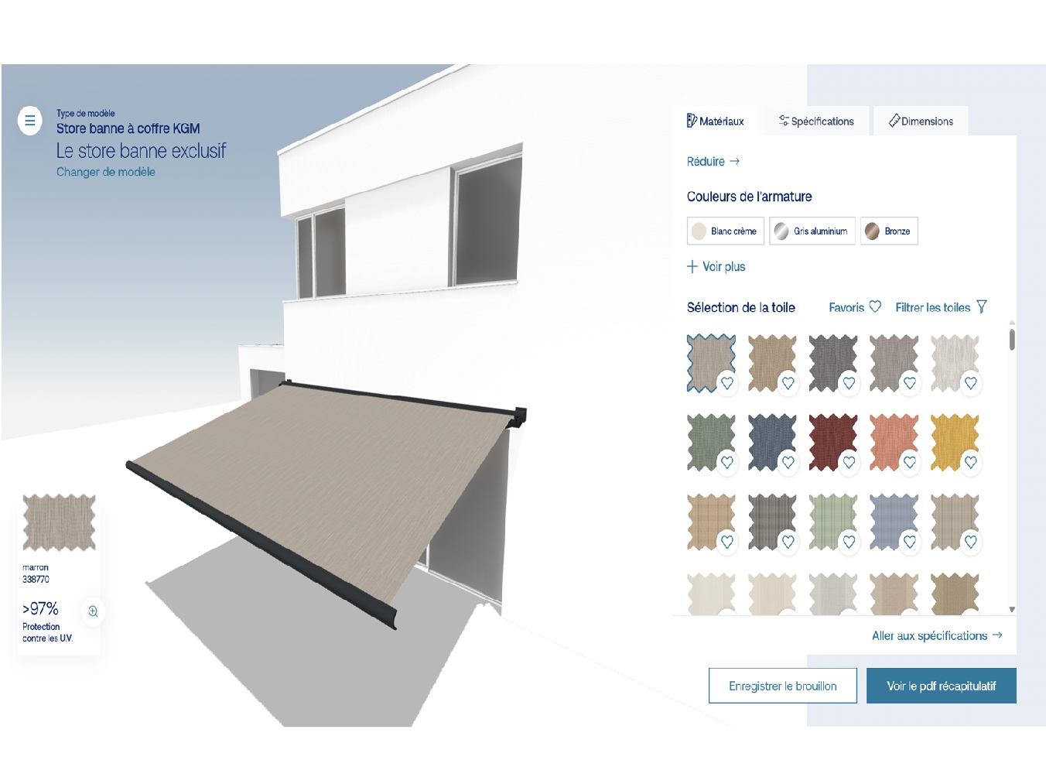Favorite the green fabric heart icon
Viewport: 1046px width, 777px height.
tap(726, 463)
